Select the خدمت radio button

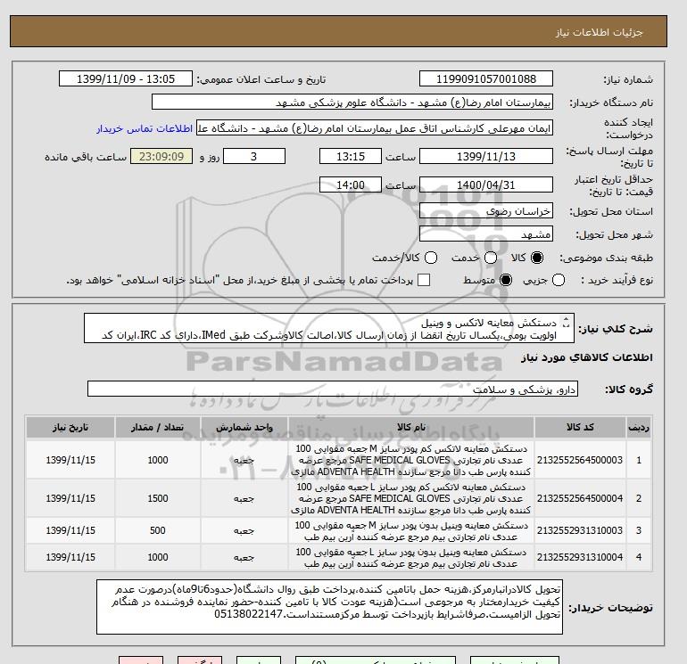(491, 258)
